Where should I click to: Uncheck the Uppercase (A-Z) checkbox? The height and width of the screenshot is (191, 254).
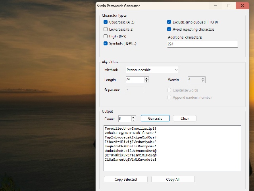(x=106, y=22)
